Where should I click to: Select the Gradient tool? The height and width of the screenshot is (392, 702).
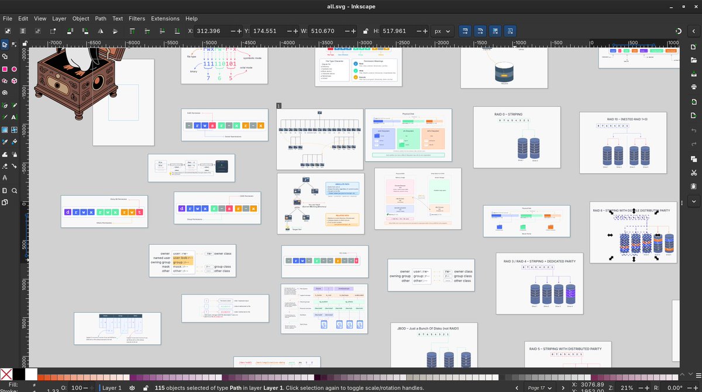click(5, 130)
